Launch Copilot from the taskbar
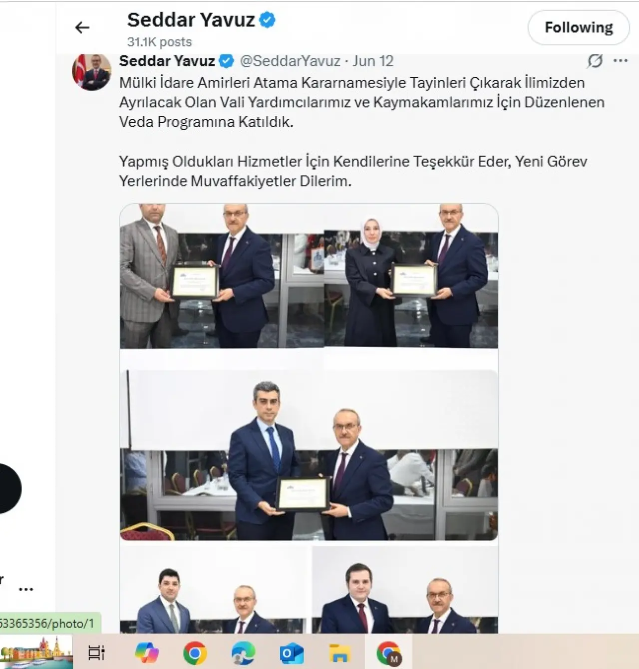Image resolution: width=639 pixels, height=669 pixels. click(146, 653)
